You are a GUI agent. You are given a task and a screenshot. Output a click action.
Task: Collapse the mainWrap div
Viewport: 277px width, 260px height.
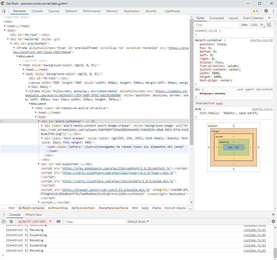[8, 39]
